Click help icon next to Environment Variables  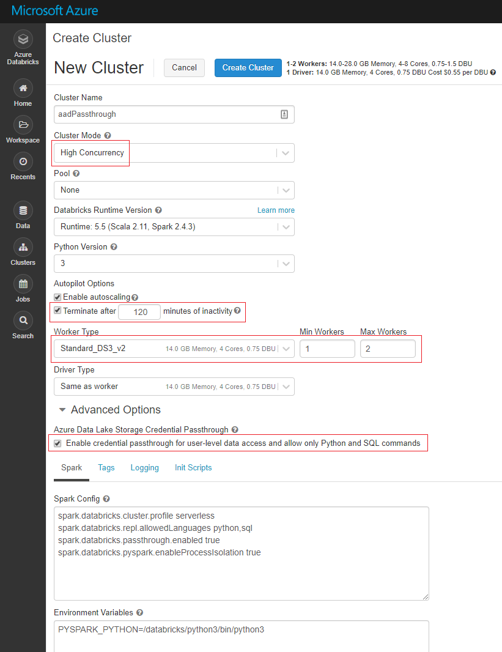[x=139, y=612]
